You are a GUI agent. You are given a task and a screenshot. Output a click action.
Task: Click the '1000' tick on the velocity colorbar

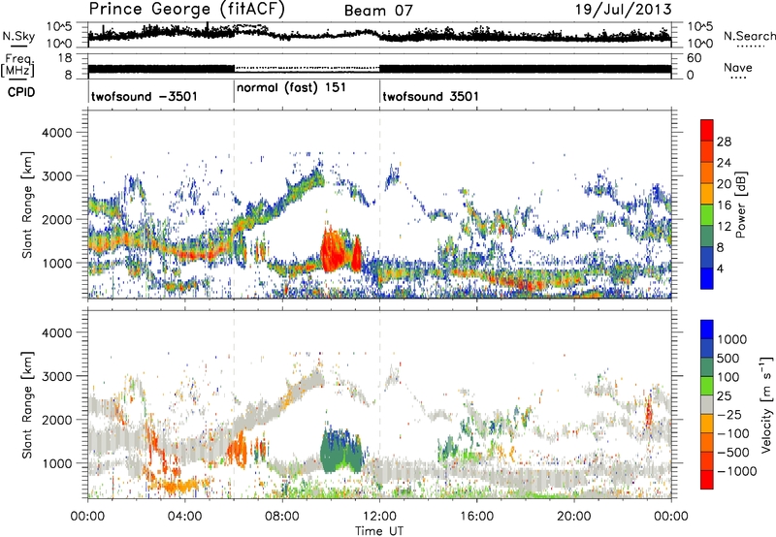(x=731, y=339)
